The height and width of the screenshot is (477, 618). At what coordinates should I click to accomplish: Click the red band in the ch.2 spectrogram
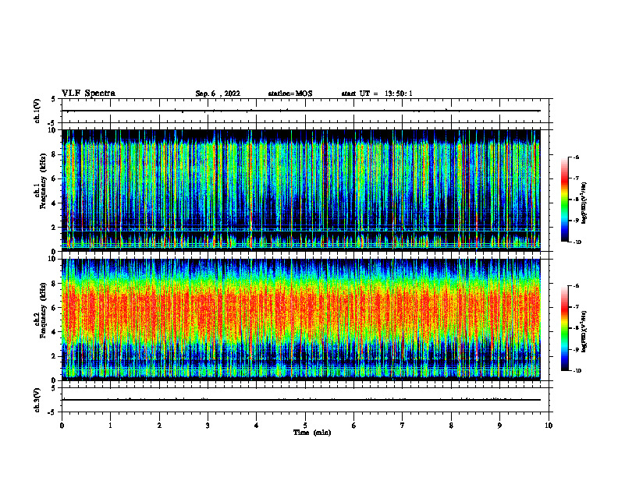point(300,313)
